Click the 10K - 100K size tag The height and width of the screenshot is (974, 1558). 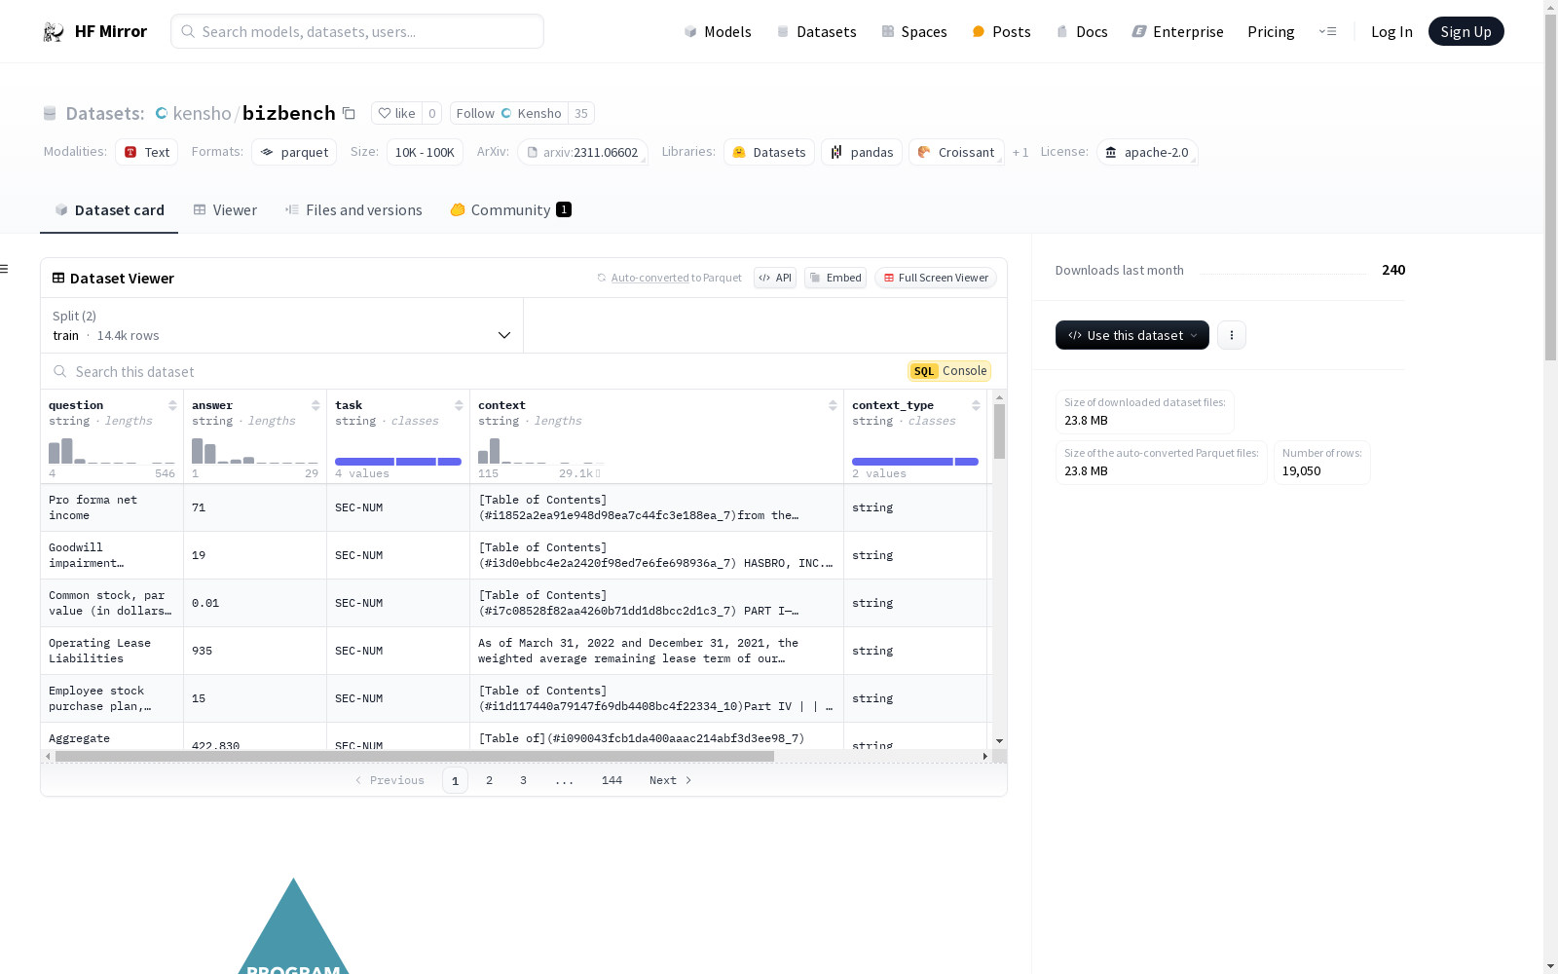tap(425, 152)
